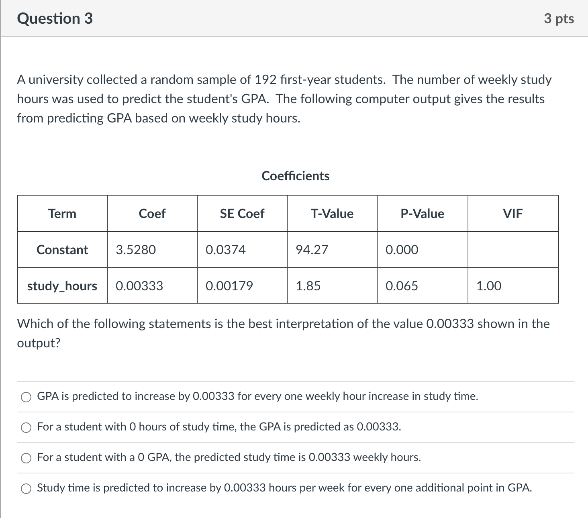Select the Constant row label
Image resolution: width=588 pixels, height=518 pixels.
tap(62, 249)
